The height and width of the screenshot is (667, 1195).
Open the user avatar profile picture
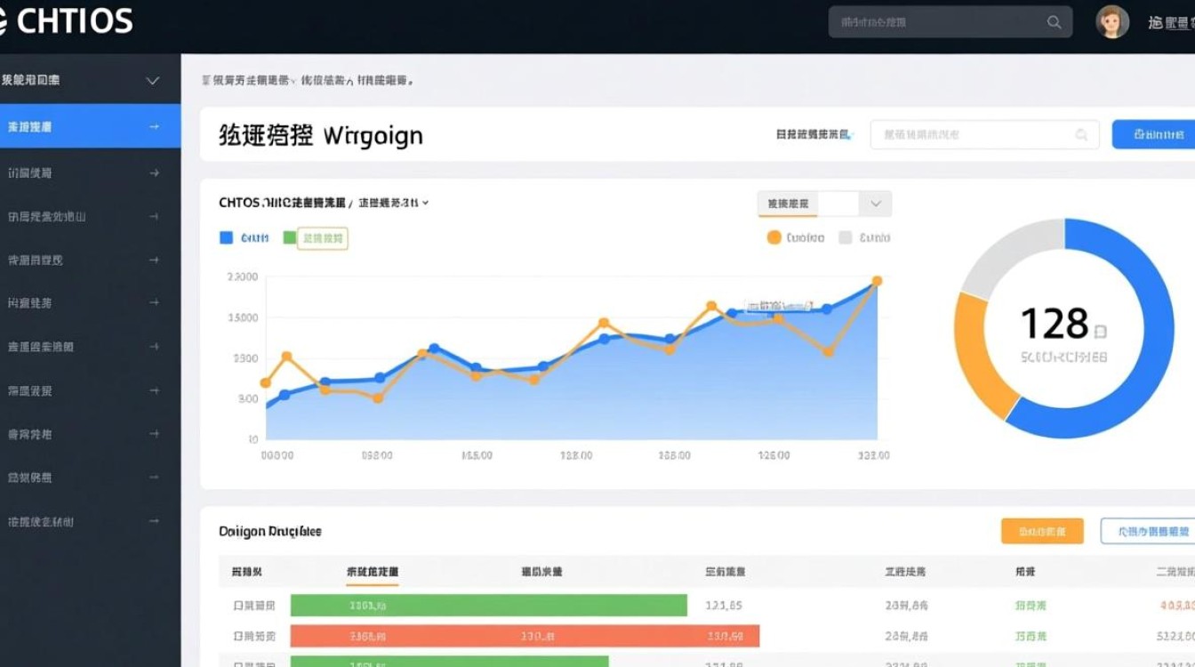pyautogui.click(x=1111, y=22)
